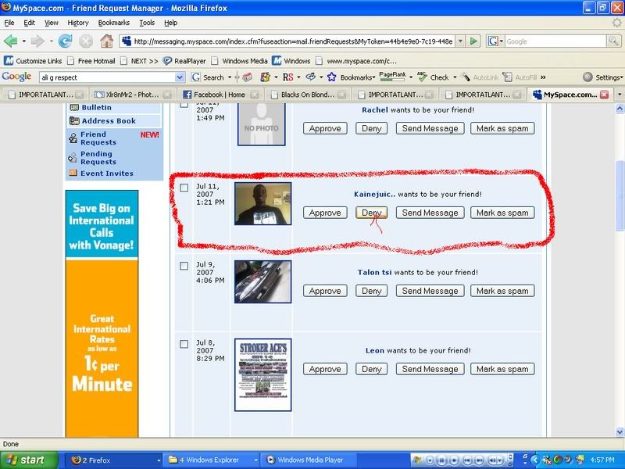
Task: Deny Talon tsi's friend request
Action: (372, 291)
